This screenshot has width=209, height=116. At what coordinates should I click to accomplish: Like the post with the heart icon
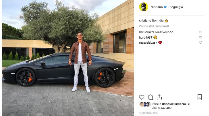[141, 97]
